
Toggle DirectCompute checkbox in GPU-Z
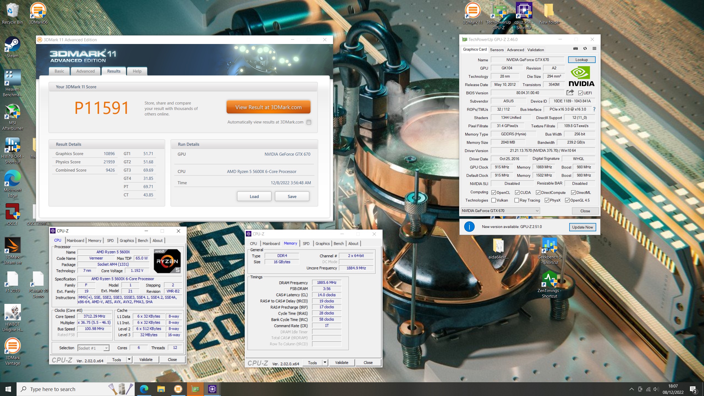tap(538, 193)
